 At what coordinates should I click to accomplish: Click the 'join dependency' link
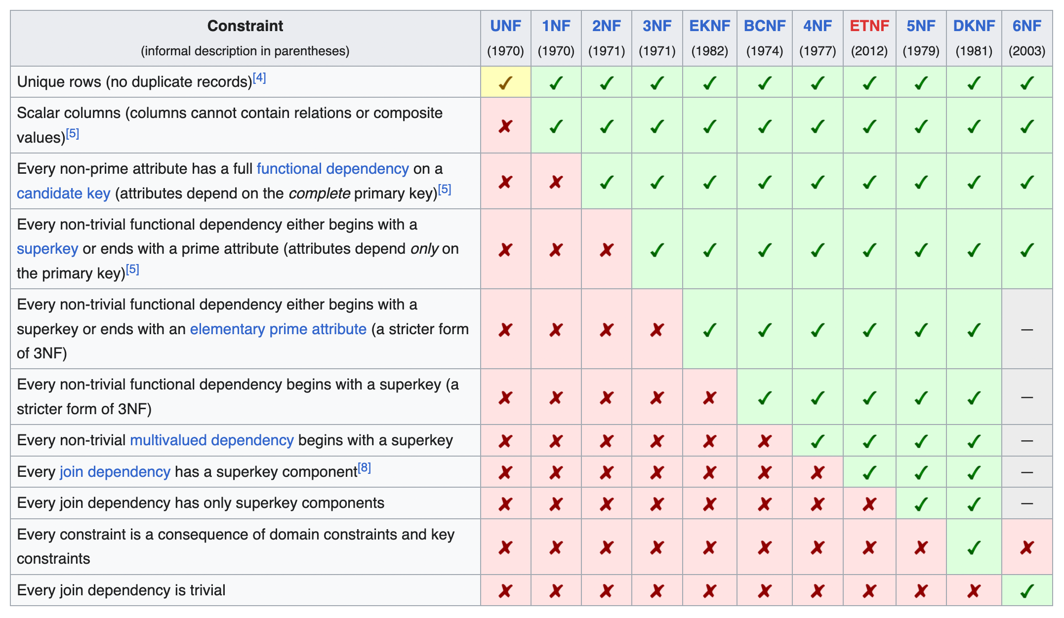pos(115,472)
